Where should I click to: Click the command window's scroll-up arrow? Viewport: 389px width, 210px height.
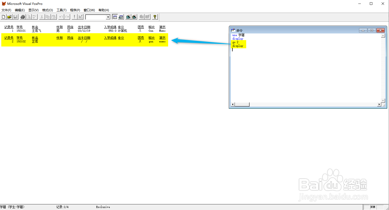pyautogui.click(x=383, y=36)
